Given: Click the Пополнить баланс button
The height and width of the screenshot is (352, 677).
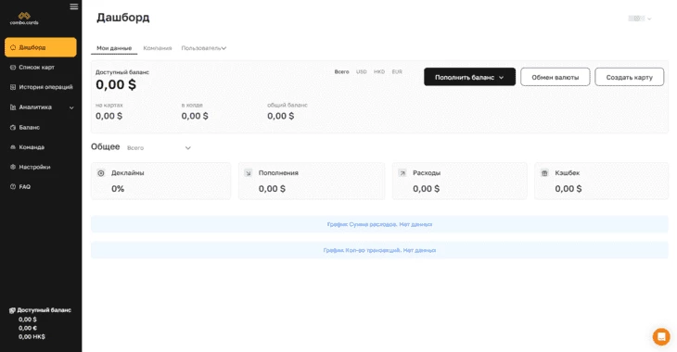Looking at the screenshot, I should point(469,77).
